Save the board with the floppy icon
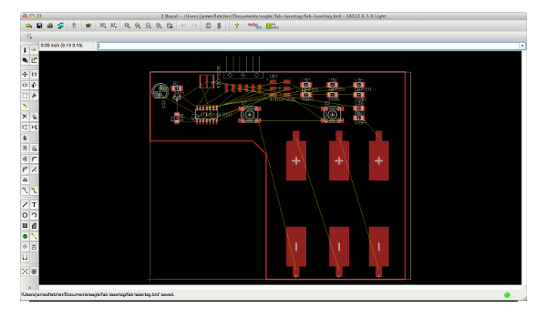This screenshot has width=547, height=328. [x=39, y=26]
